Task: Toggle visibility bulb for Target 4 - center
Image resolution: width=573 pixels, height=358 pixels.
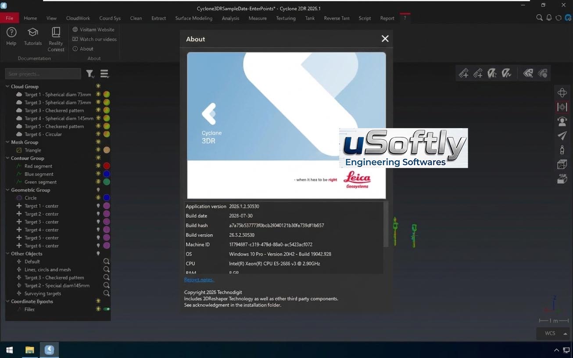Action: [x=98, y=230]
